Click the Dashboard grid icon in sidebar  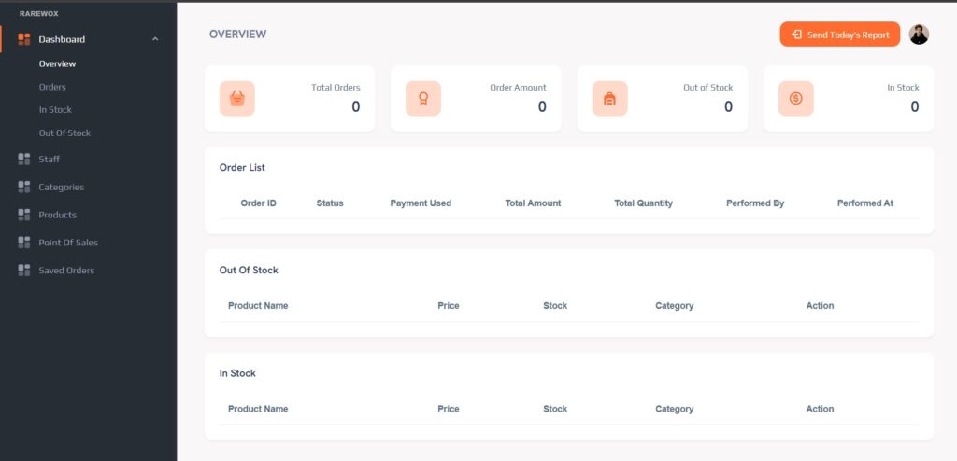[x=24, y=39]
